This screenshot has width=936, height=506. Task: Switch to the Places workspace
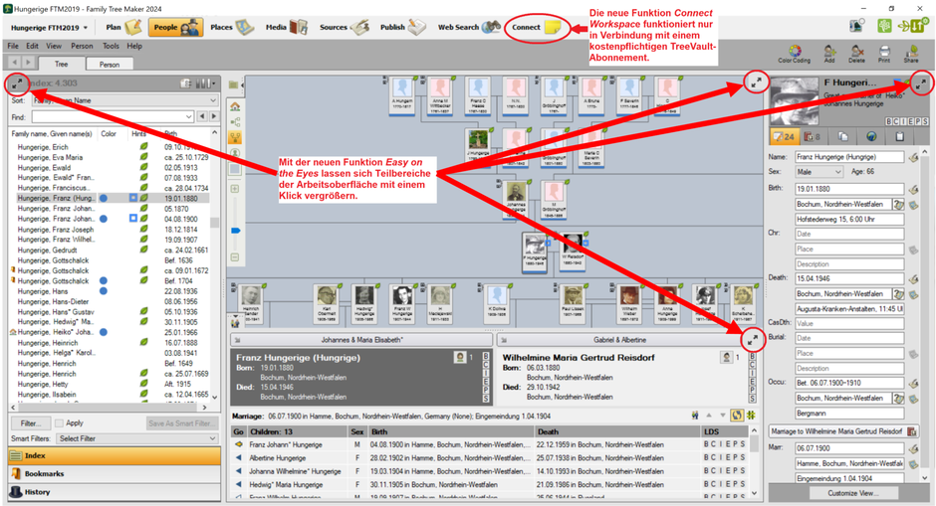click(x=232, y=28)
